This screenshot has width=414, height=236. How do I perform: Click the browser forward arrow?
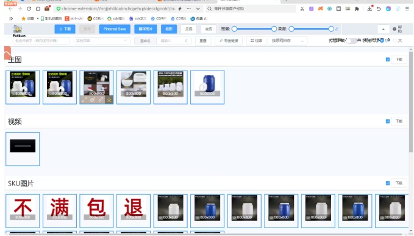tap(20, 9)
